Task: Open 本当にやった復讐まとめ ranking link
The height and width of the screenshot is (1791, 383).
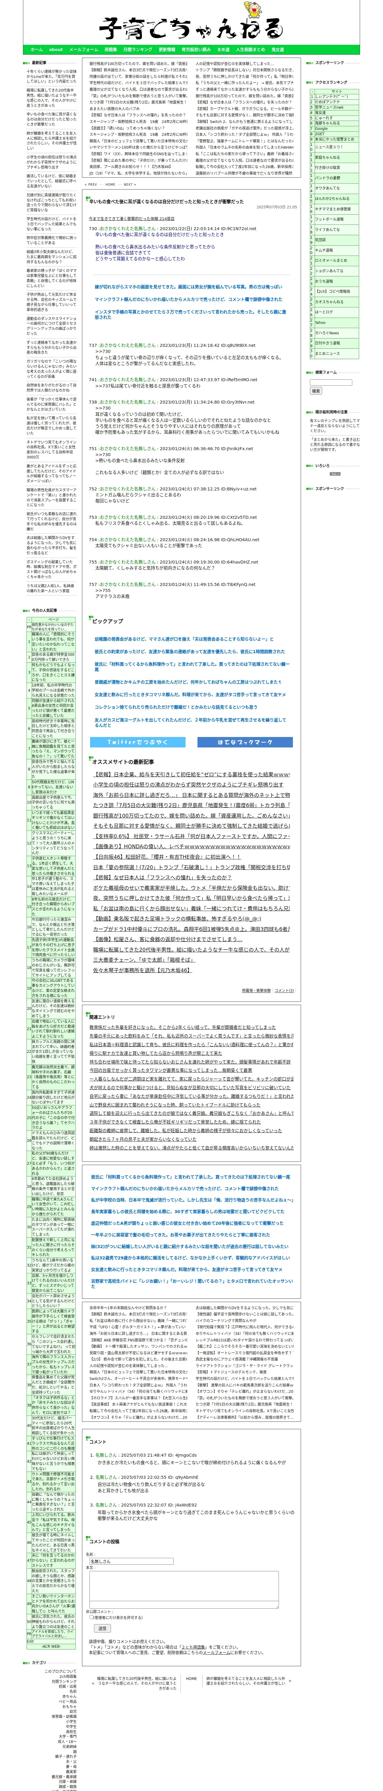Action: [x=334, y=139]
